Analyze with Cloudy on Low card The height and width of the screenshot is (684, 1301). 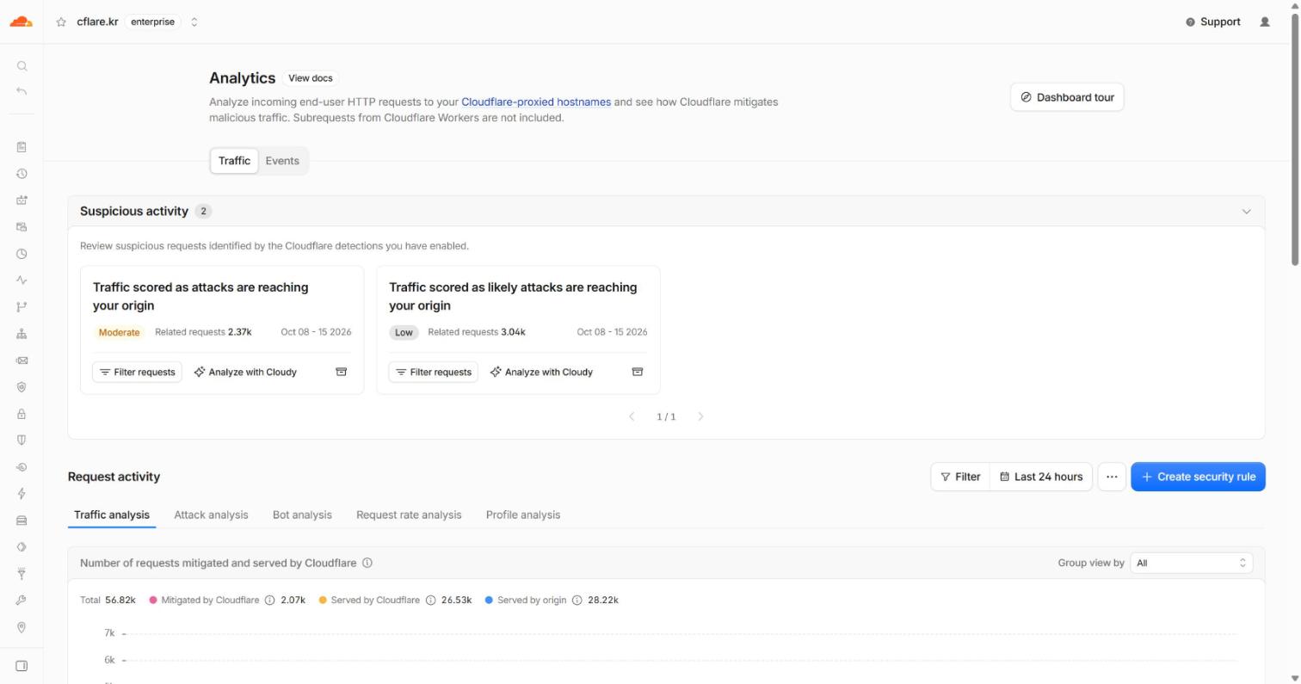coord(541,372)
